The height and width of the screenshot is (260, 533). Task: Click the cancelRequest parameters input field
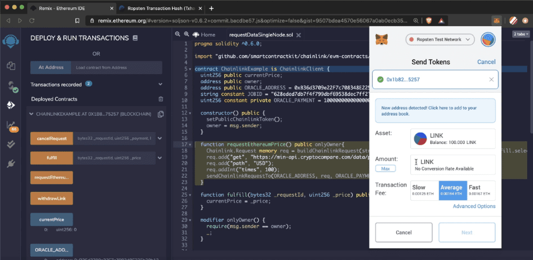pos(114,139)
